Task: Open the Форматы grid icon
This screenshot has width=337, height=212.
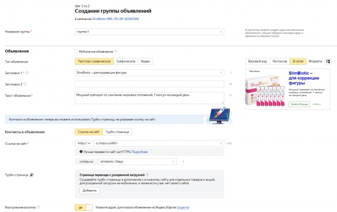Action: click(328, 61)
